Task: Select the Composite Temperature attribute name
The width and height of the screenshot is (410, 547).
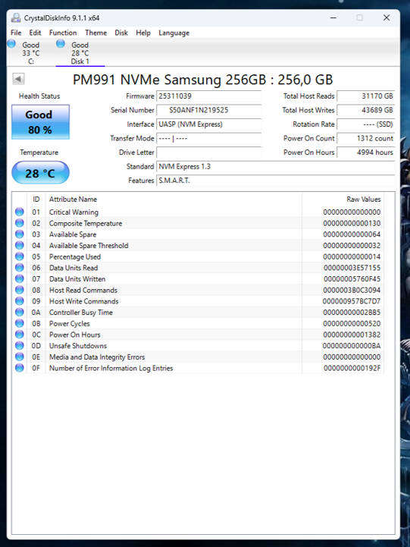Action: (86, 223)
